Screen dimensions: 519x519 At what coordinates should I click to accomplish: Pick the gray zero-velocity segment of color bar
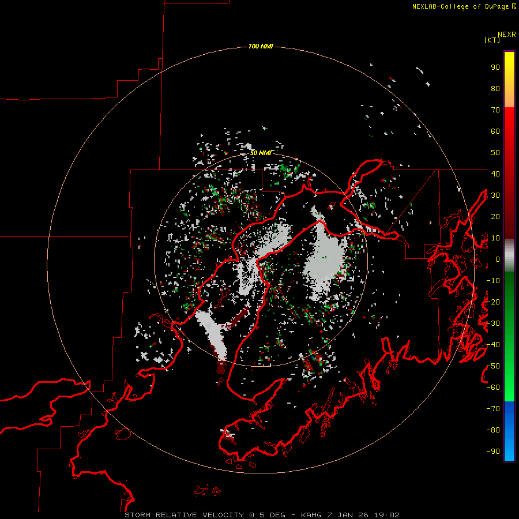click(x=509, y=255)
